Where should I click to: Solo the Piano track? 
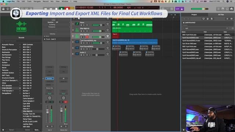pyautogui.click(x=84, y=25)
